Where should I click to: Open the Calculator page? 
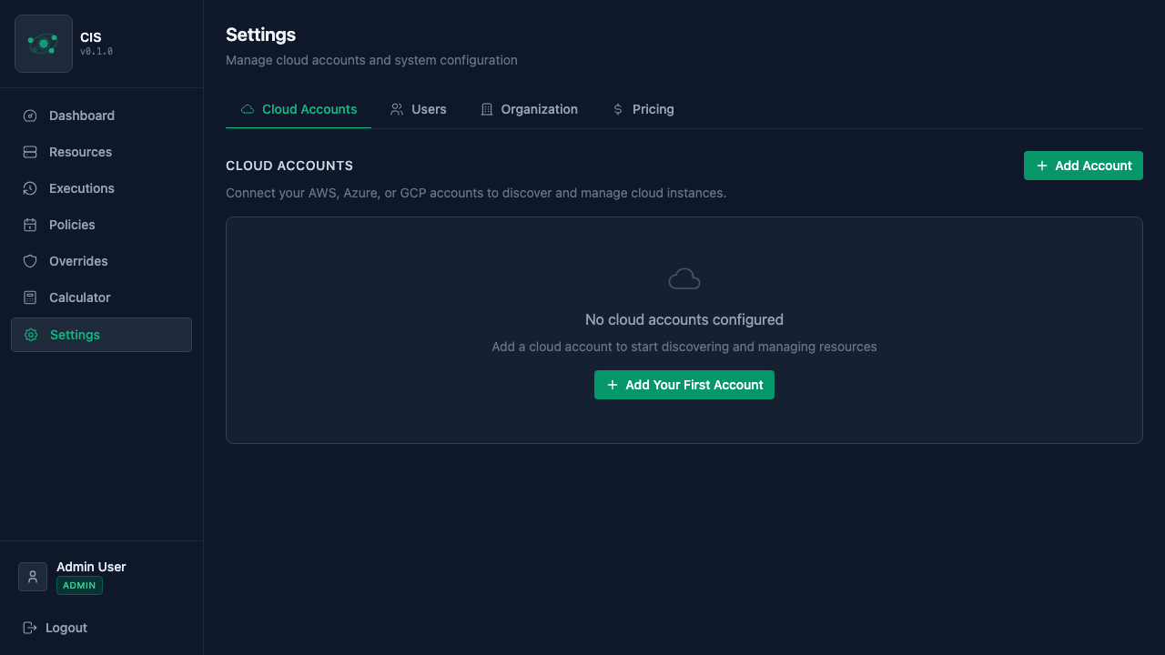pyautogui.click(x=101, y=297)
